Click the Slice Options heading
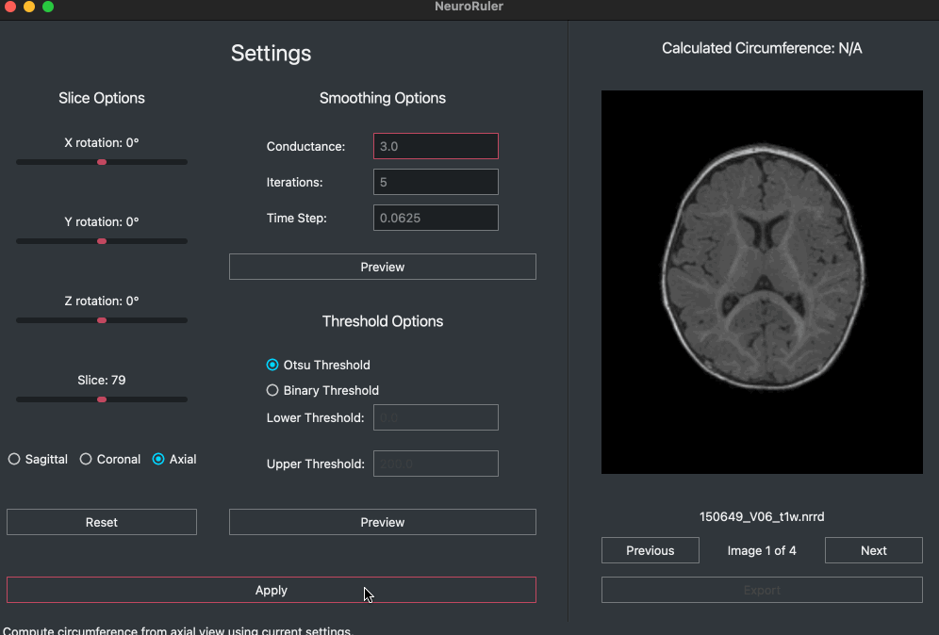 [x=102, y=98]
